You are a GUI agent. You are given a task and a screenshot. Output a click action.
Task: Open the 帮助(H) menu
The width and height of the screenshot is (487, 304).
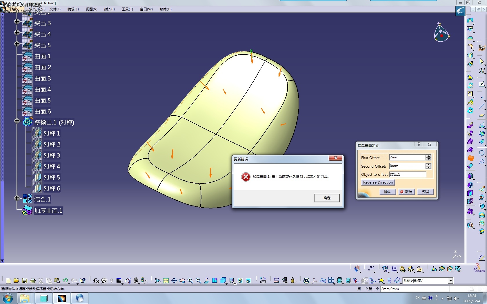point(166,9)
